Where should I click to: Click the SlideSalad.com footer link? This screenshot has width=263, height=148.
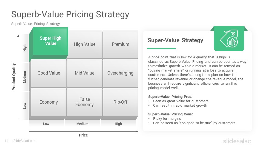point(25,141)
